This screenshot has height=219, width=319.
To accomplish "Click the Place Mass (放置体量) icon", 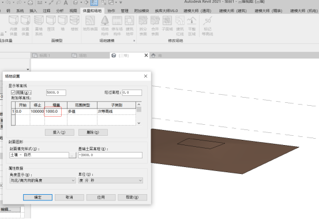I will [25, 21].
